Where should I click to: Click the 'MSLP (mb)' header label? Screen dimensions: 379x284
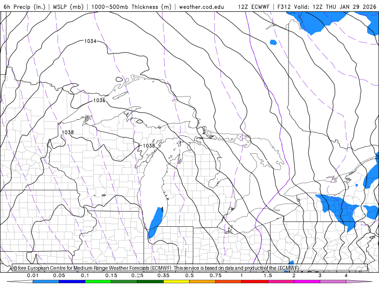pos(68,7)
